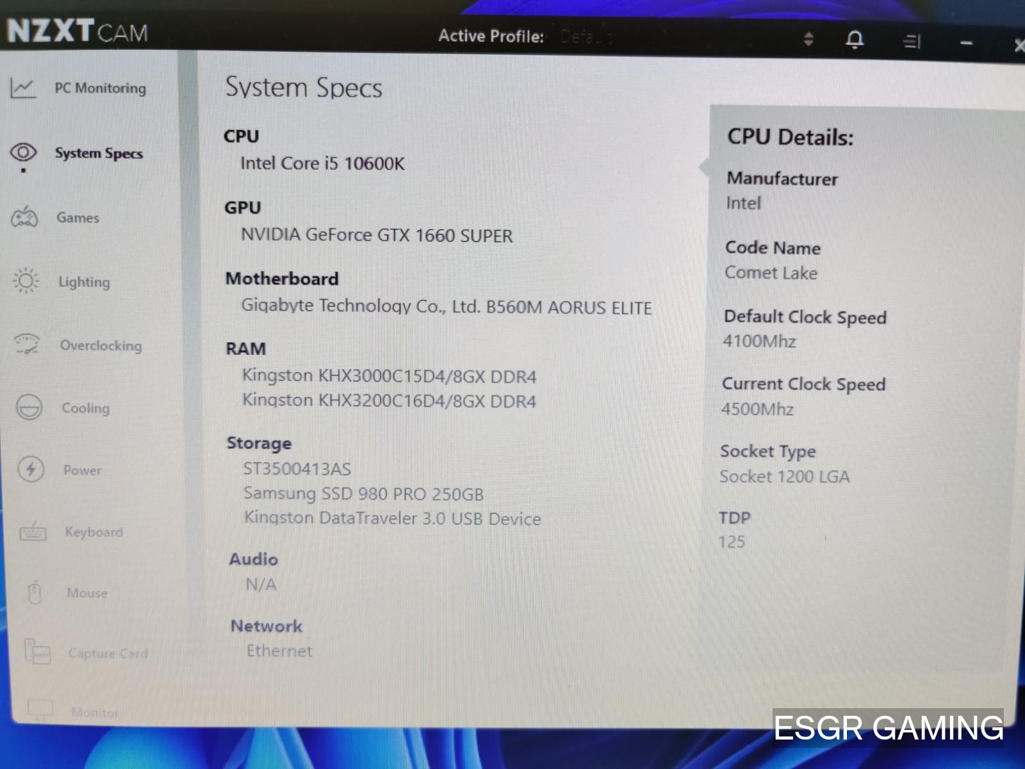Screen dimensions: 1025x769
Task: Open the menu list icon in title bar
Action: click(912, 42)
